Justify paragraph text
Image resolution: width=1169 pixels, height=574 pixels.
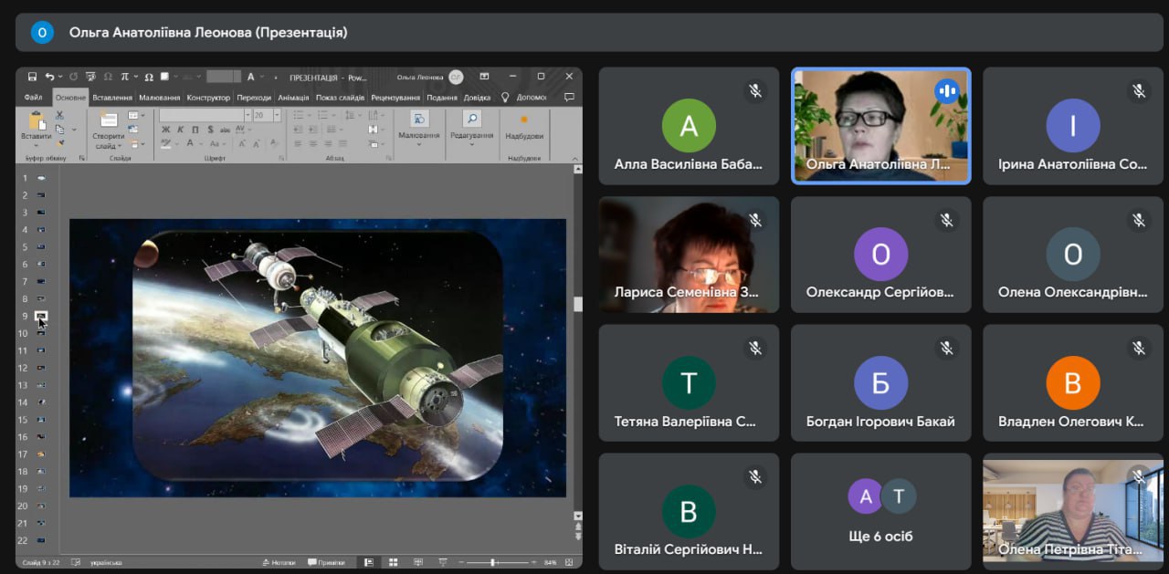pos(343,143)
